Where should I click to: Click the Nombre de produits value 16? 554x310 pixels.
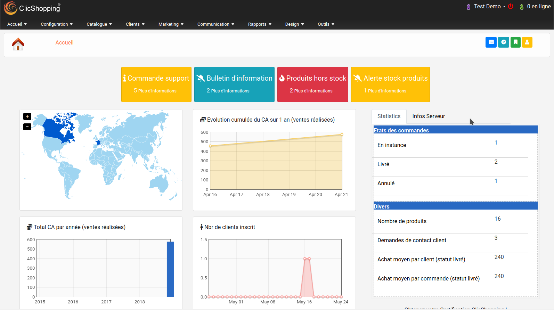click(497, 219)
